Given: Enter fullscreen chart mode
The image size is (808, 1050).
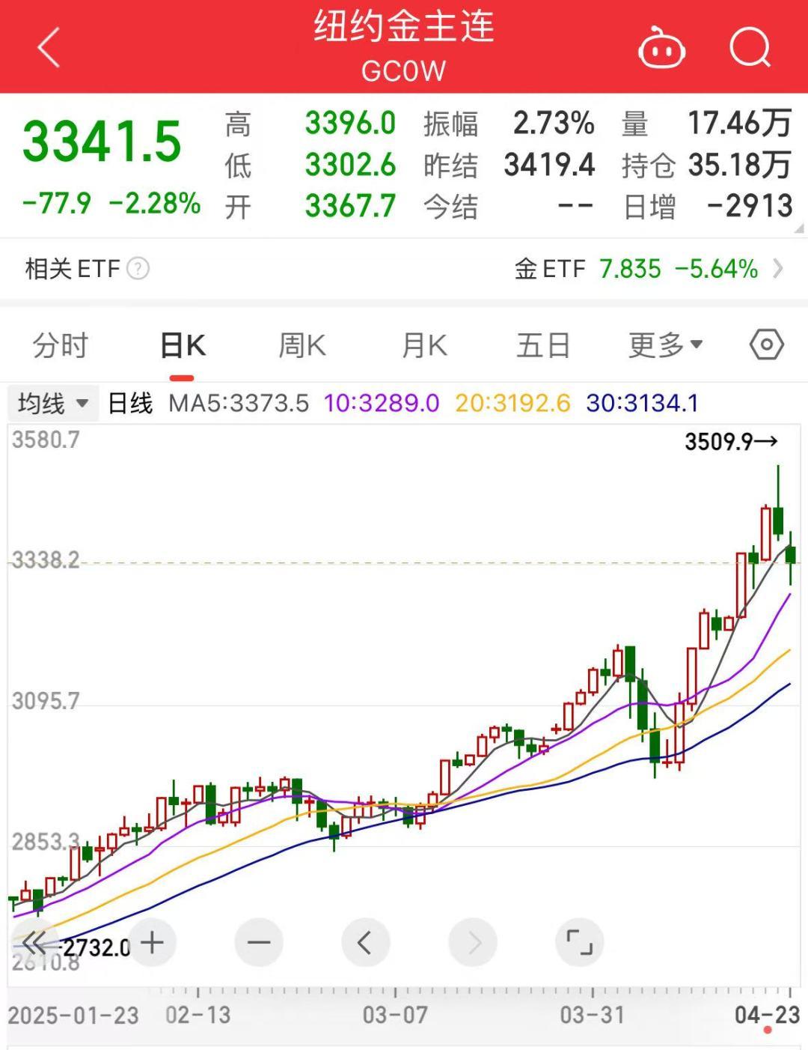Looking at the screenshot, I should point(579,942).
